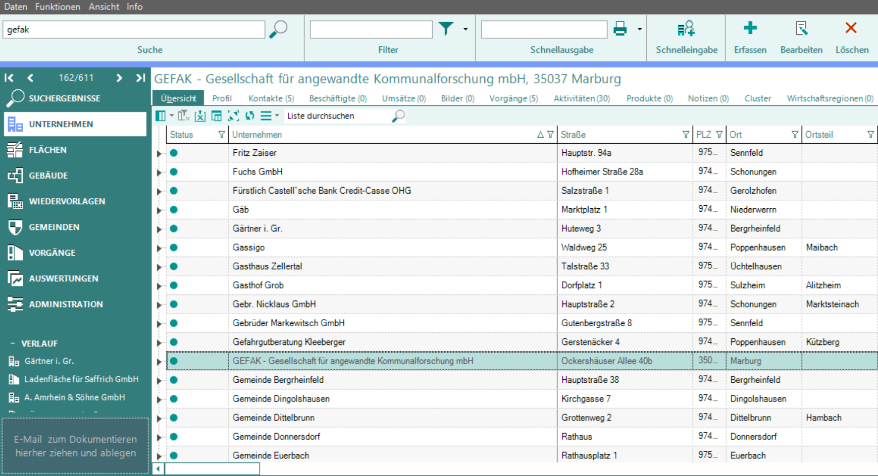Click horizontal scrollbar left arrow
The height and width of the screenshot is (476, 878).
[x=158, y=469]
